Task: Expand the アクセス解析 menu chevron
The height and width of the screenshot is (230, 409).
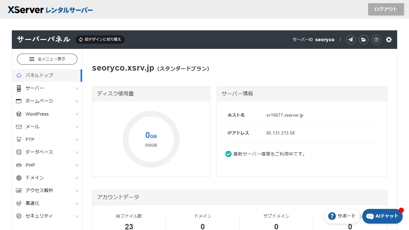Action: click(77, 190)
